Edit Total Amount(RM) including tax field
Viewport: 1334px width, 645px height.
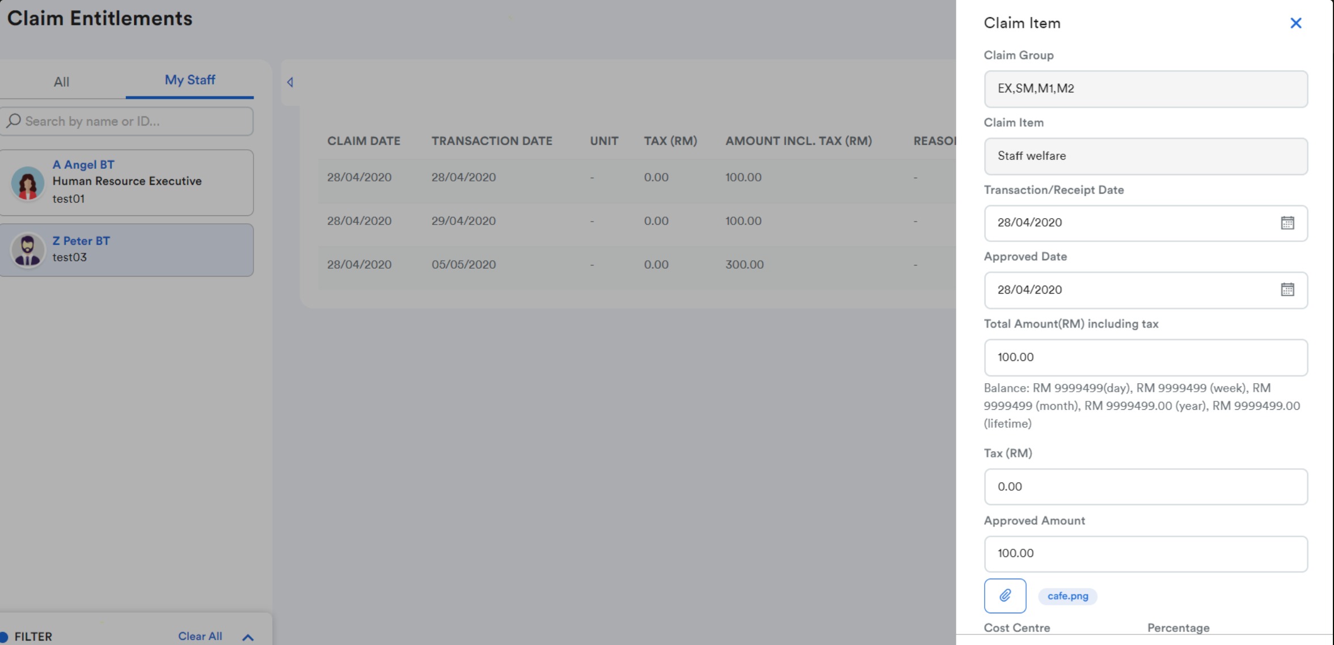tap(1146, 358)
